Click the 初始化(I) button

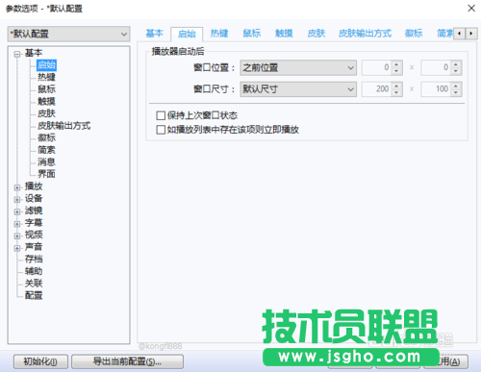(40, 361)
